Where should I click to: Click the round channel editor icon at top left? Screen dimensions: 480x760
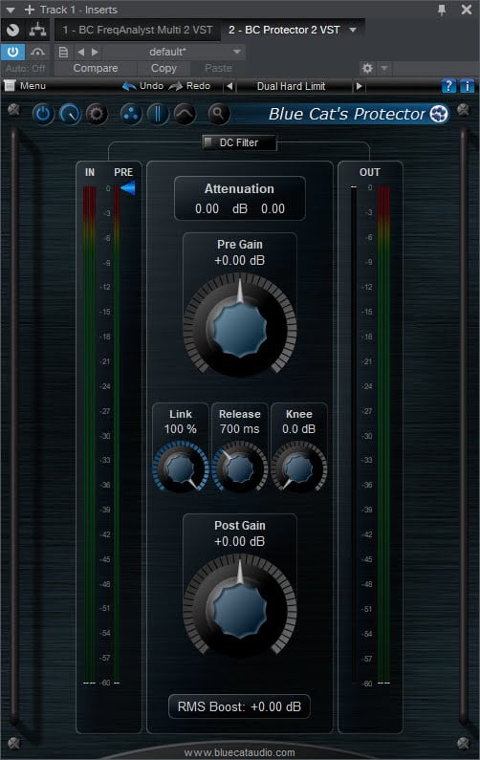click(x=13, y=30)
